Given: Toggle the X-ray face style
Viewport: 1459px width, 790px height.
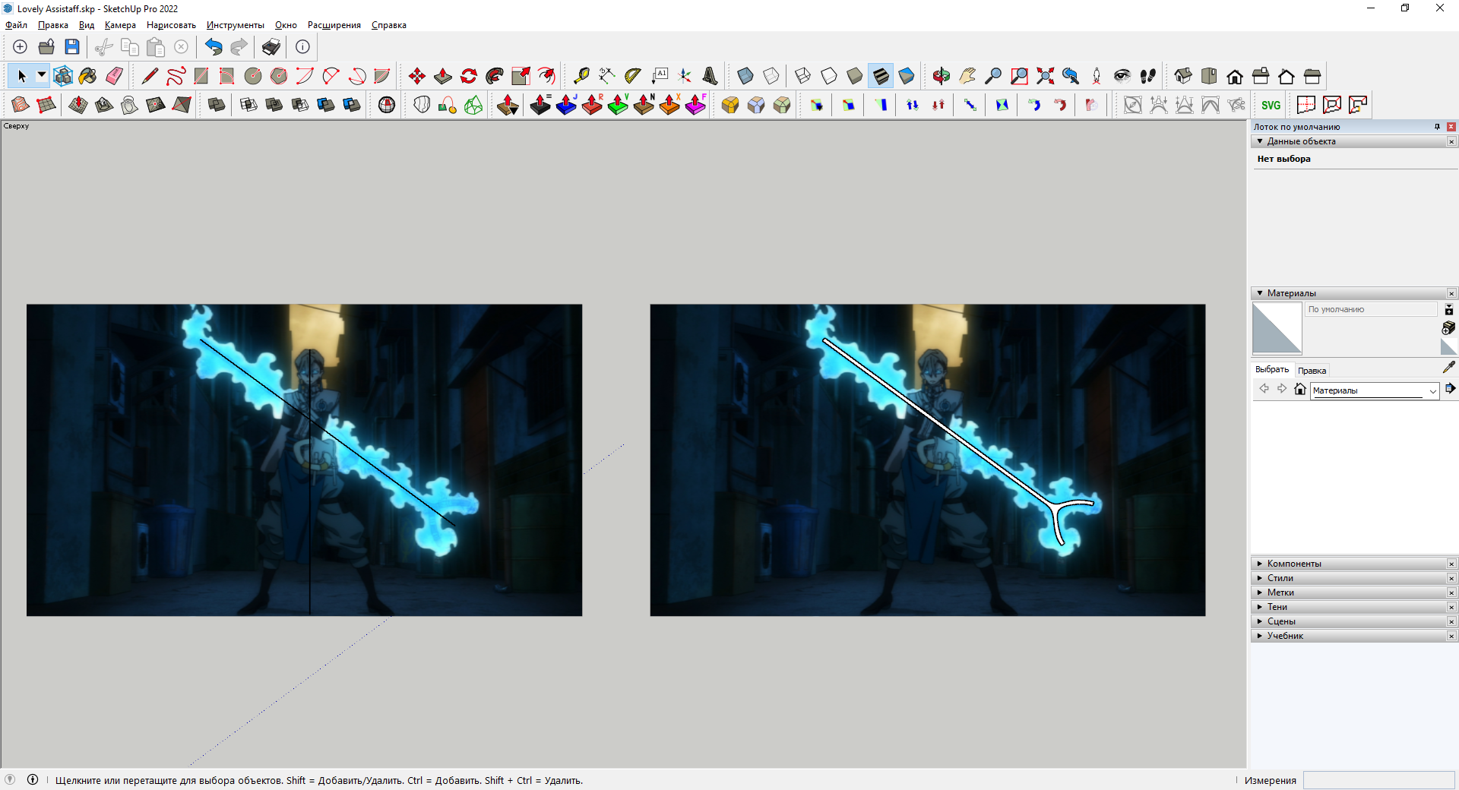Looking at the screenshot, I should pyautogui.click(x=745, y=76).
